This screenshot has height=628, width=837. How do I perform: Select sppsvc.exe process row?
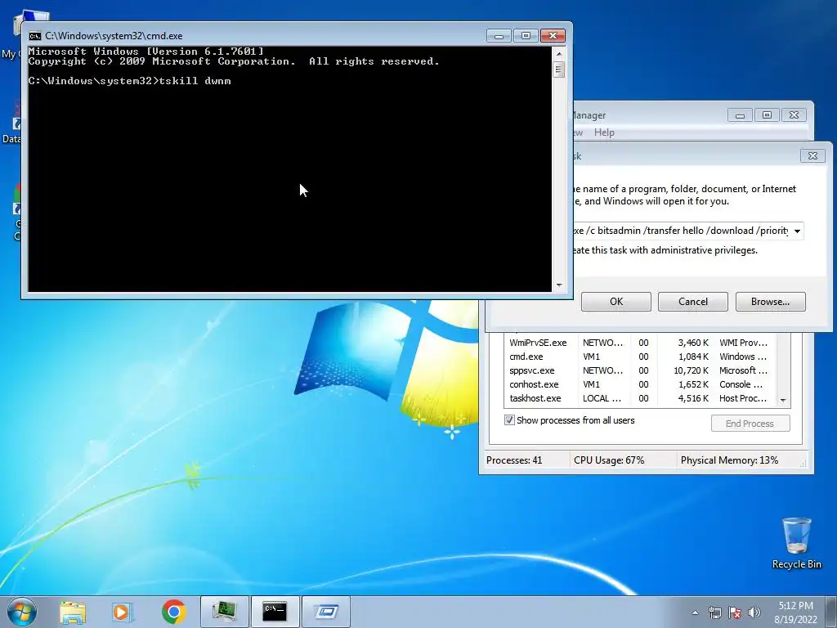pyautogui.click(x=639, y=370)
